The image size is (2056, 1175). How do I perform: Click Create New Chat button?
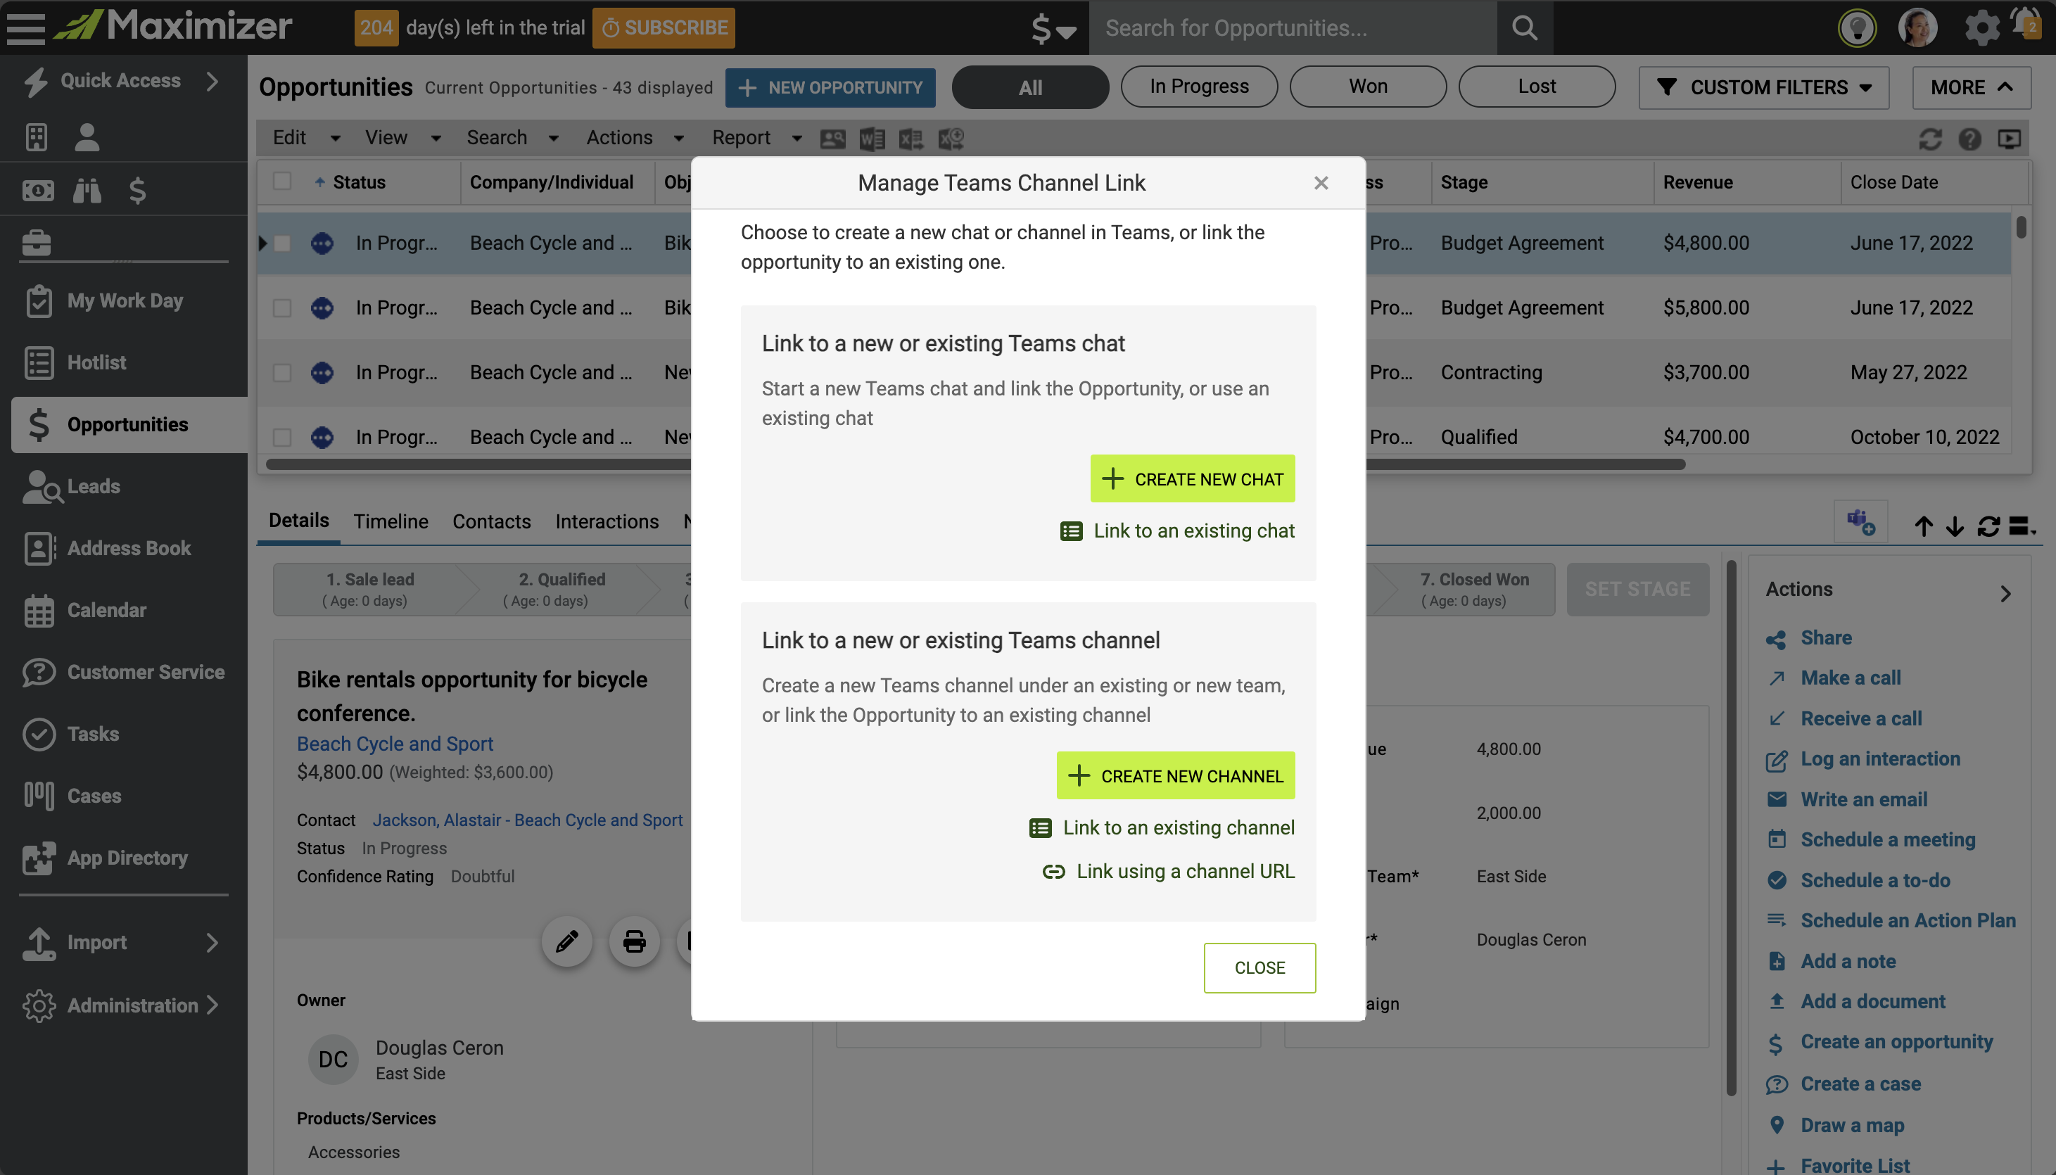1192,479
